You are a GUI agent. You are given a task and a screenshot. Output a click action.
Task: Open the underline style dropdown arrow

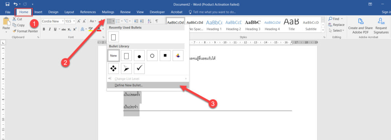click(59, 29)
